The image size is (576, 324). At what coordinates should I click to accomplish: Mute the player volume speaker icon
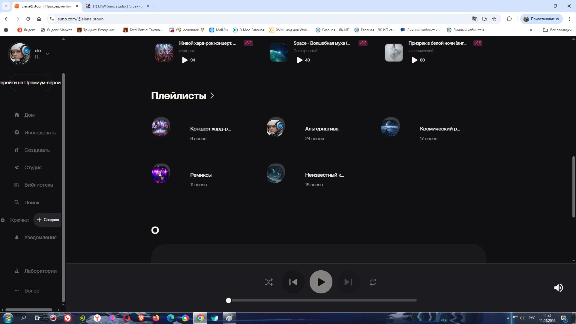coord(558,288)
